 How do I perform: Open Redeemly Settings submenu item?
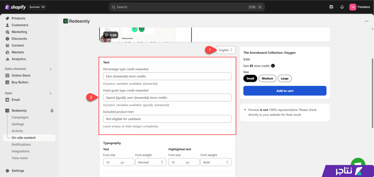[x=18, y=124]
